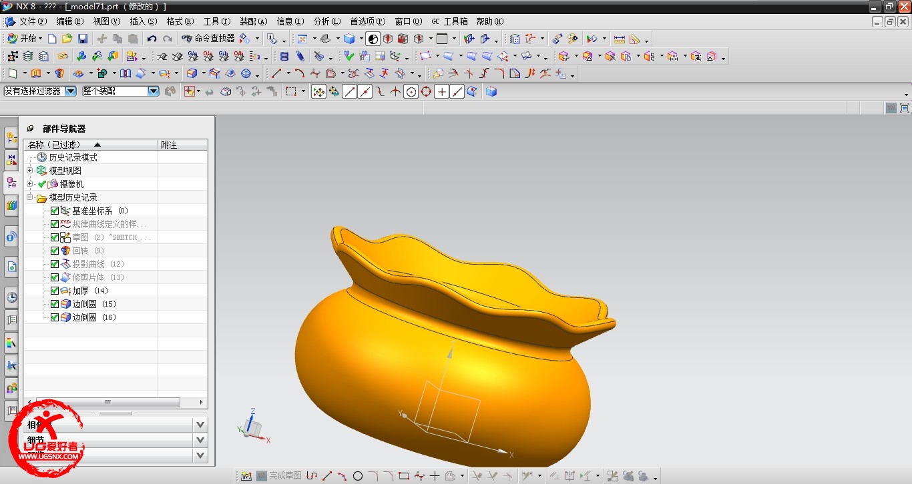Open the Command Finder (命令查找器)
The image size is (912, 484).
pyautogui.click(x=208, y=39)
